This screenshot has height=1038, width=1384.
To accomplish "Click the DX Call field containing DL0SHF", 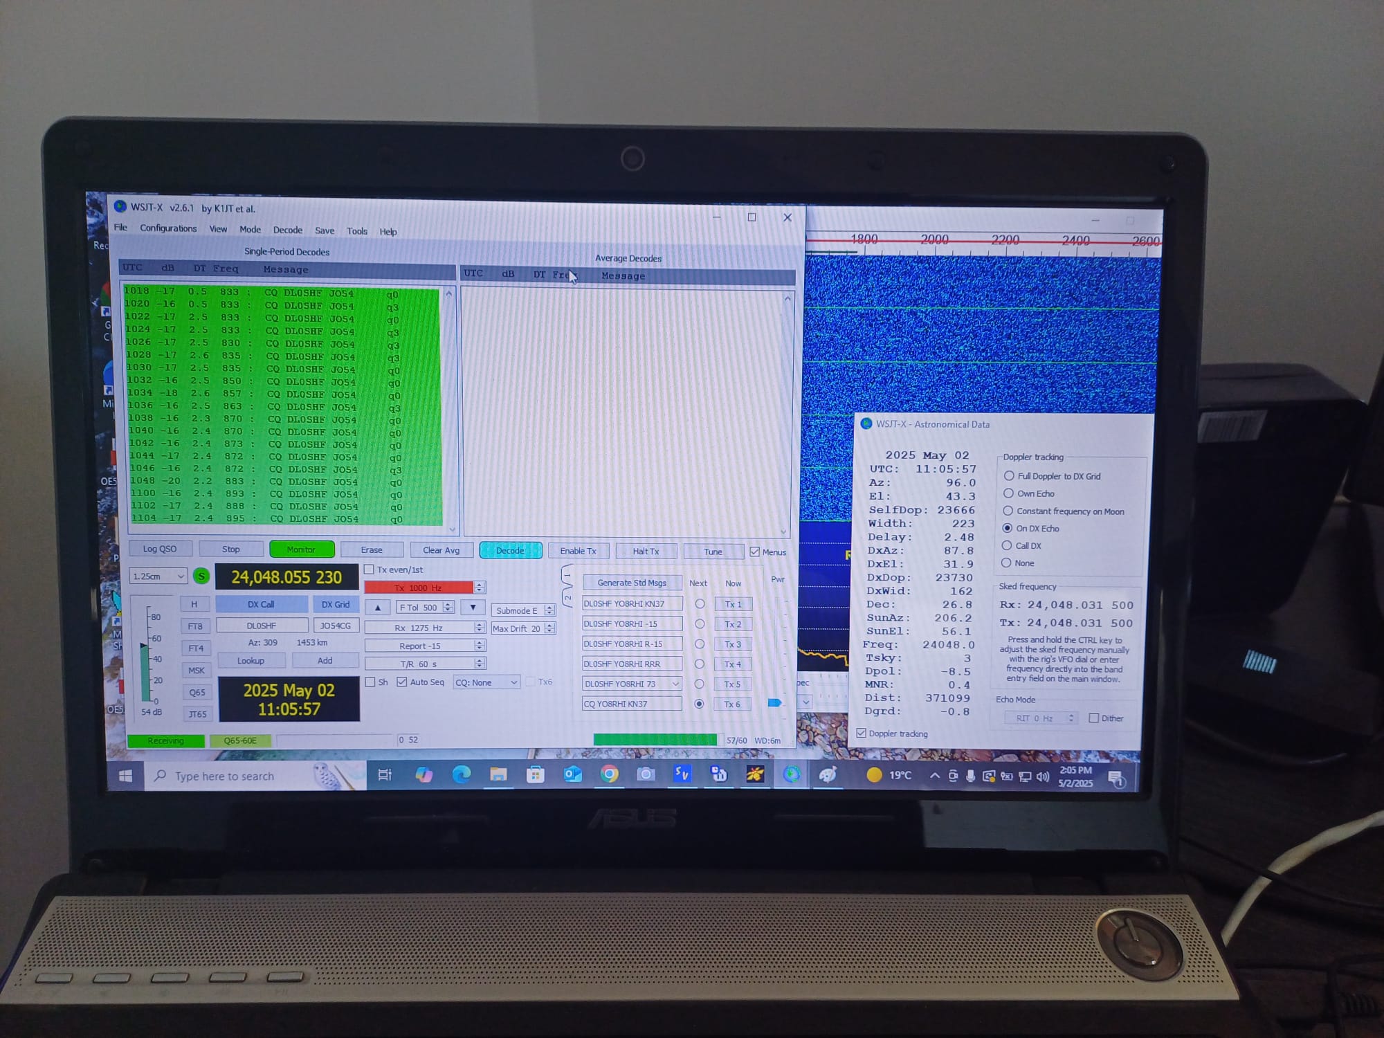I will pyautogui.click(x=262, y=626).
